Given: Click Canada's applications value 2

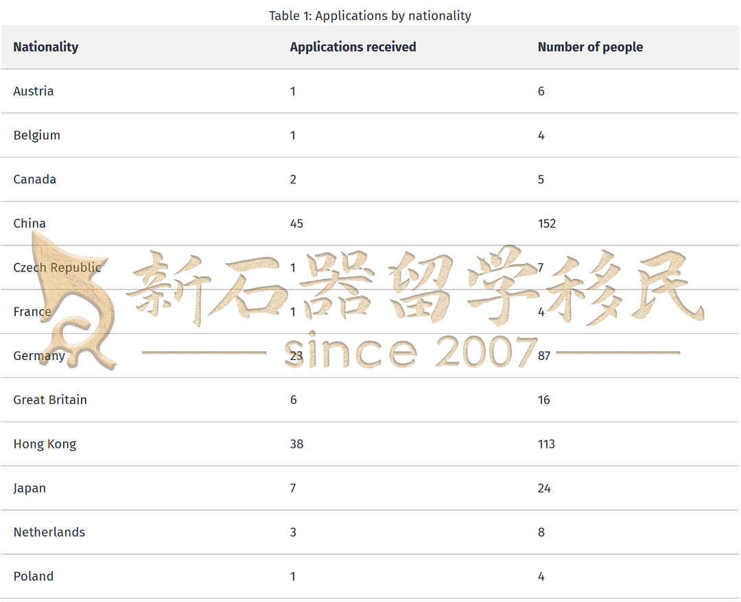Looking at the screenshot, I should [x=293, y=180].
